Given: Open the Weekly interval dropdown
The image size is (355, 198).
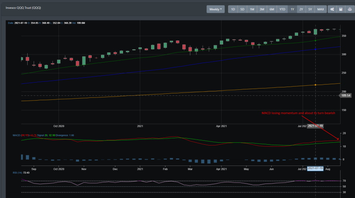Looking at the screenshot, I should tap(216, 9).
